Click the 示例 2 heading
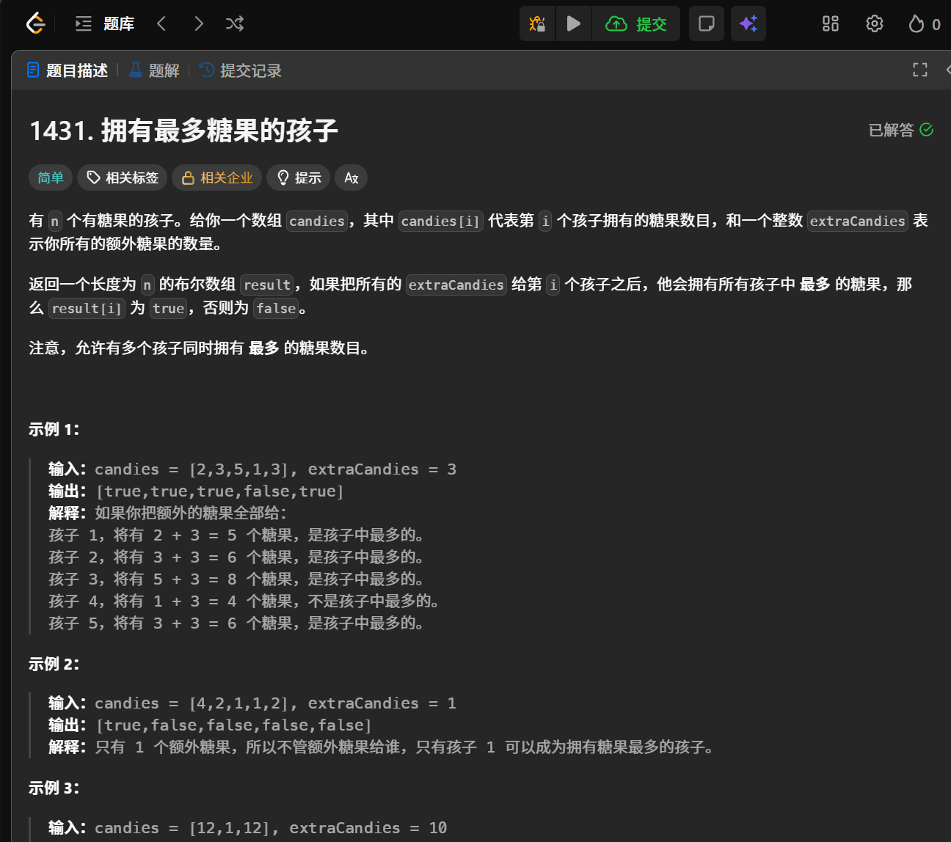951x842 pixels. click(54, 665)
